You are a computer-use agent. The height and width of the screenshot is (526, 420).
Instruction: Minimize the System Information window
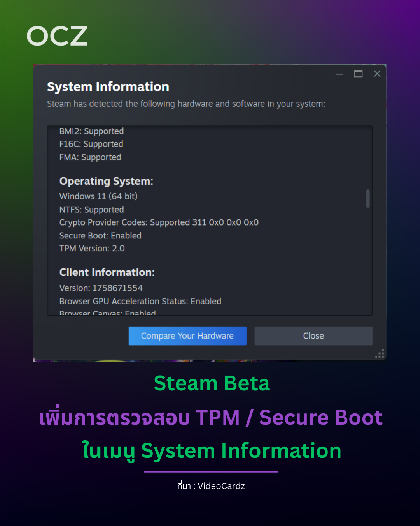[x=339, y=74]
